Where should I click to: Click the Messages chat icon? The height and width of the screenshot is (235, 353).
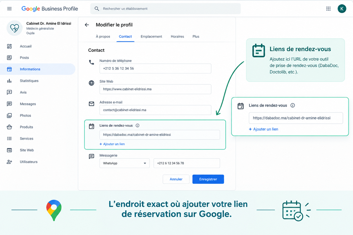point(9,104)
